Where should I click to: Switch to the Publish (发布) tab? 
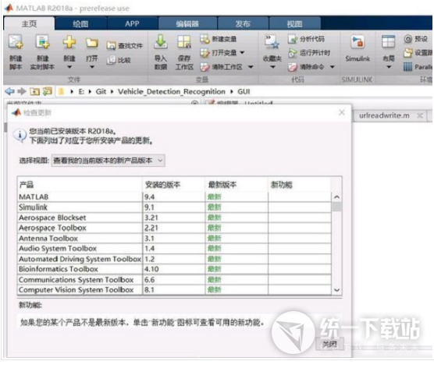243,23
